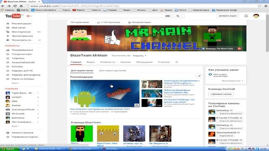The width and height of the screenshot is (269, 151).
Task: Click the Windows пуск Start button
Action: pyautogui.click(x=10, y=149)
